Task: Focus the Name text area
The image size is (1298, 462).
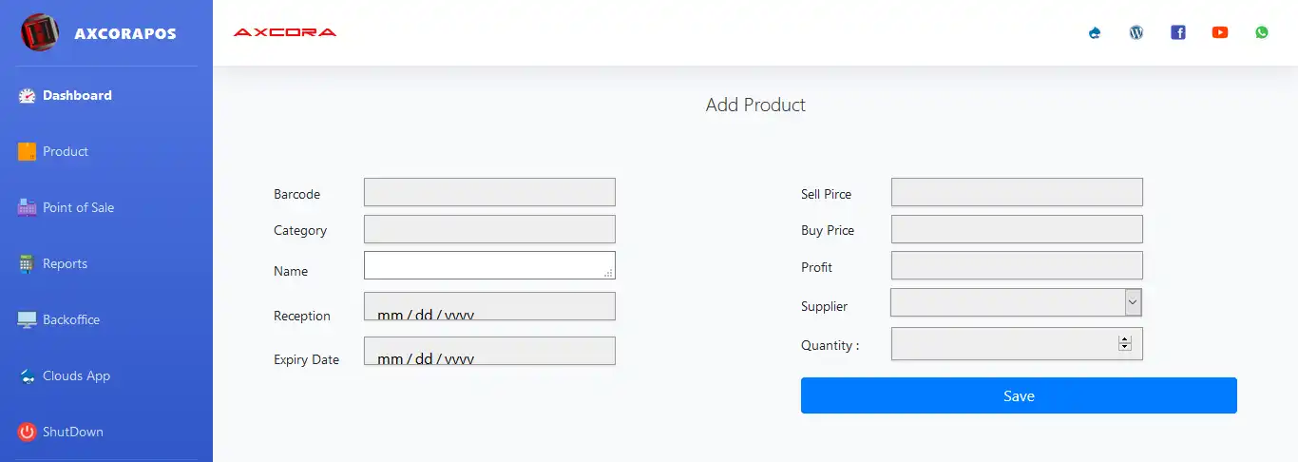Action: [x=488, y=265]
